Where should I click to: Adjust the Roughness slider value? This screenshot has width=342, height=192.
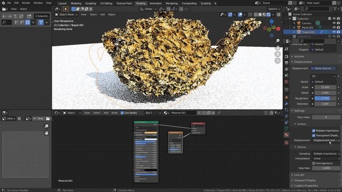(x=325, y=98)
